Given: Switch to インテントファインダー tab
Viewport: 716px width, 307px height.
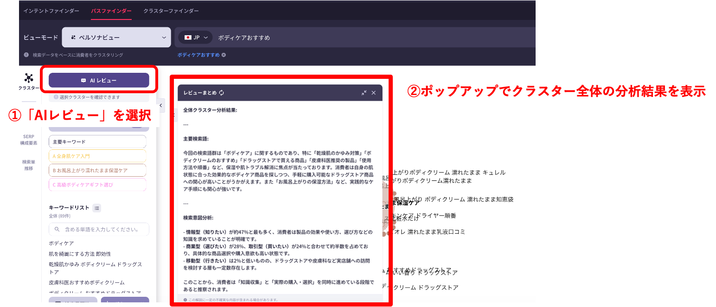Looking at the screenshot, I should tap(51, 11).
